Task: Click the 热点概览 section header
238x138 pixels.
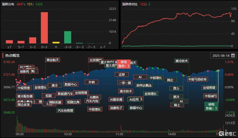Action: (x=12, y=56)
